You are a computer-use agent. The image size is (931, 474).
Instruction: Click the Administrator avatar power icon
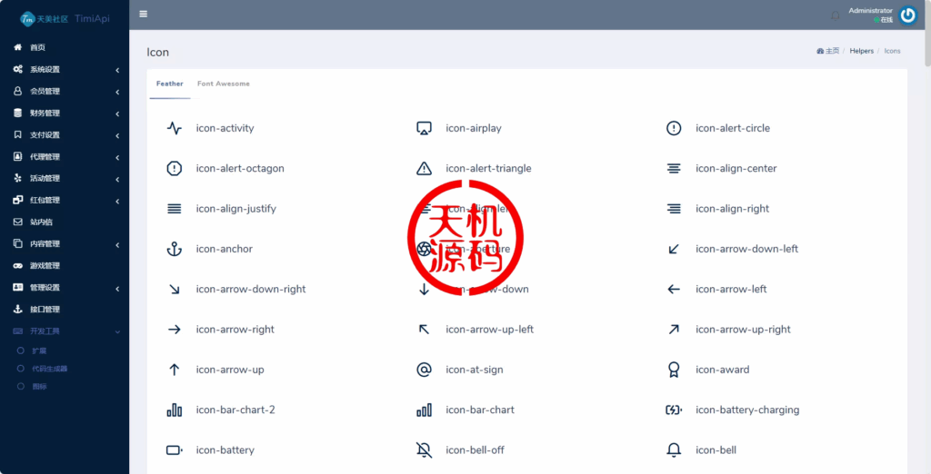click(907, 15)
